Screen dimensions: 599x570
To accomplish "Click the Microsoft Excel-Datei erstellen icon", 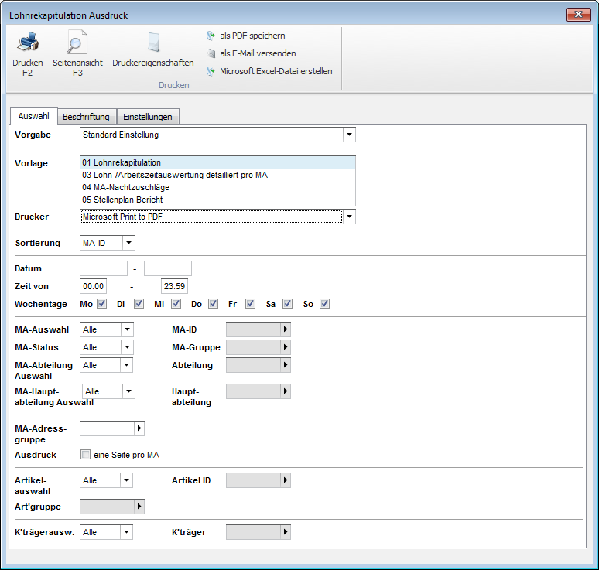I will (211, 71).
